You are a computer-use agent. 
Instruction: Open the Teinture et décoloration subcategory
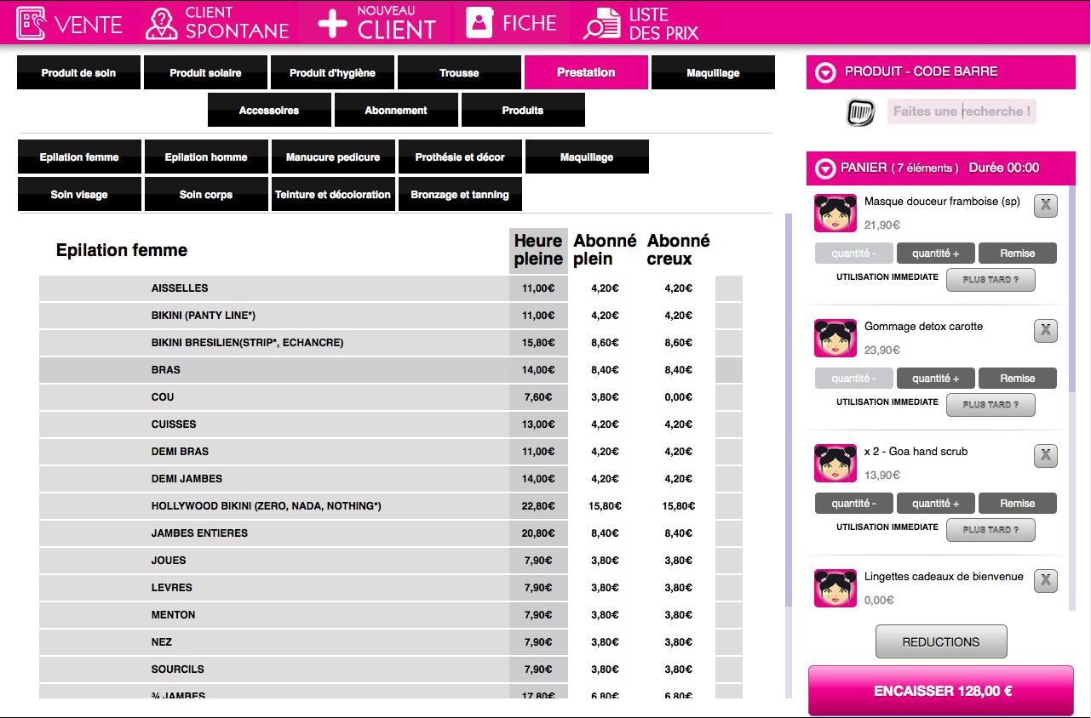click(333, 194)
